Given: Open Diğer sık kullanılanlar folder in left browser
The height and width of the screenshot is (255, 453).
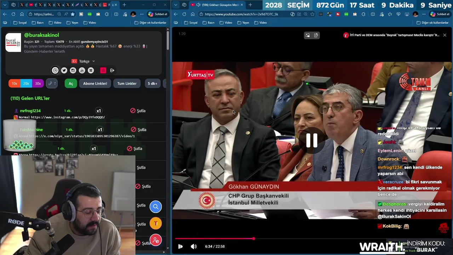Looking at the screenshot, I should click(150, 23).
